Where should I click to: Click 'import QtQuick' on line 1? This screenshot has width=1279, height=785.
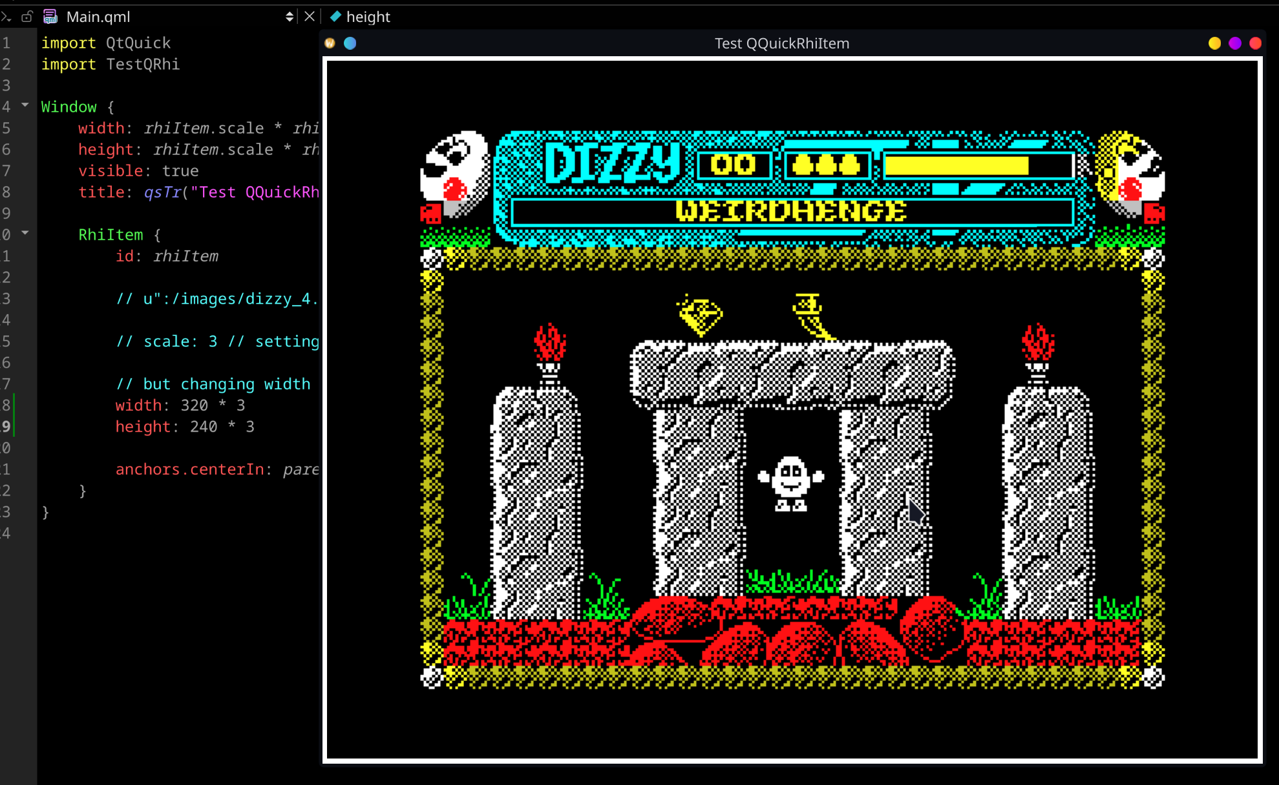106,43
